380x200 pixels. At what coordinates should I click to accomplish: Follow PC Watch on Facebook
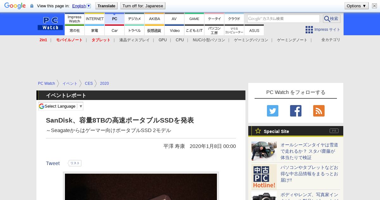pyautogui.click(x=296, y=111)
